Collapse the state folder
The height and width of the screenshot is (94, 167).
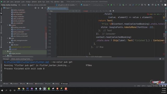[x=8, y=38]
